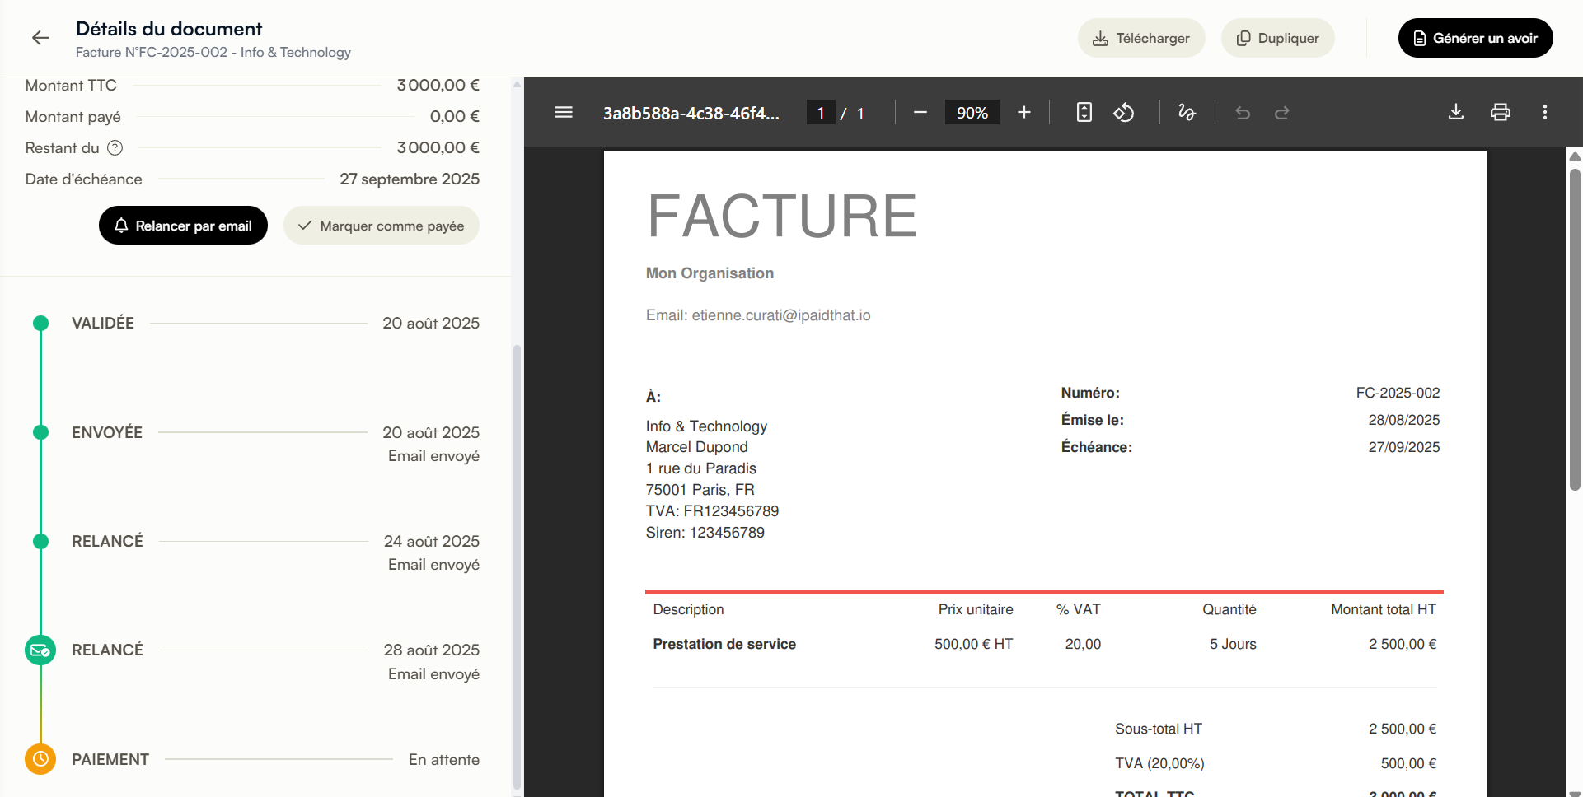Click the 24 août 2025 date

(432, 541)
